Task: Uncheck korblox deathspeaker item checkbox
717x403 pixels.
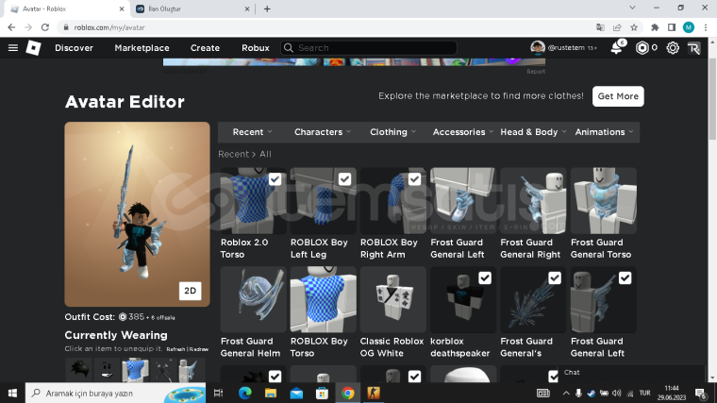Action: pyautogui.click(x=485, y=278)
